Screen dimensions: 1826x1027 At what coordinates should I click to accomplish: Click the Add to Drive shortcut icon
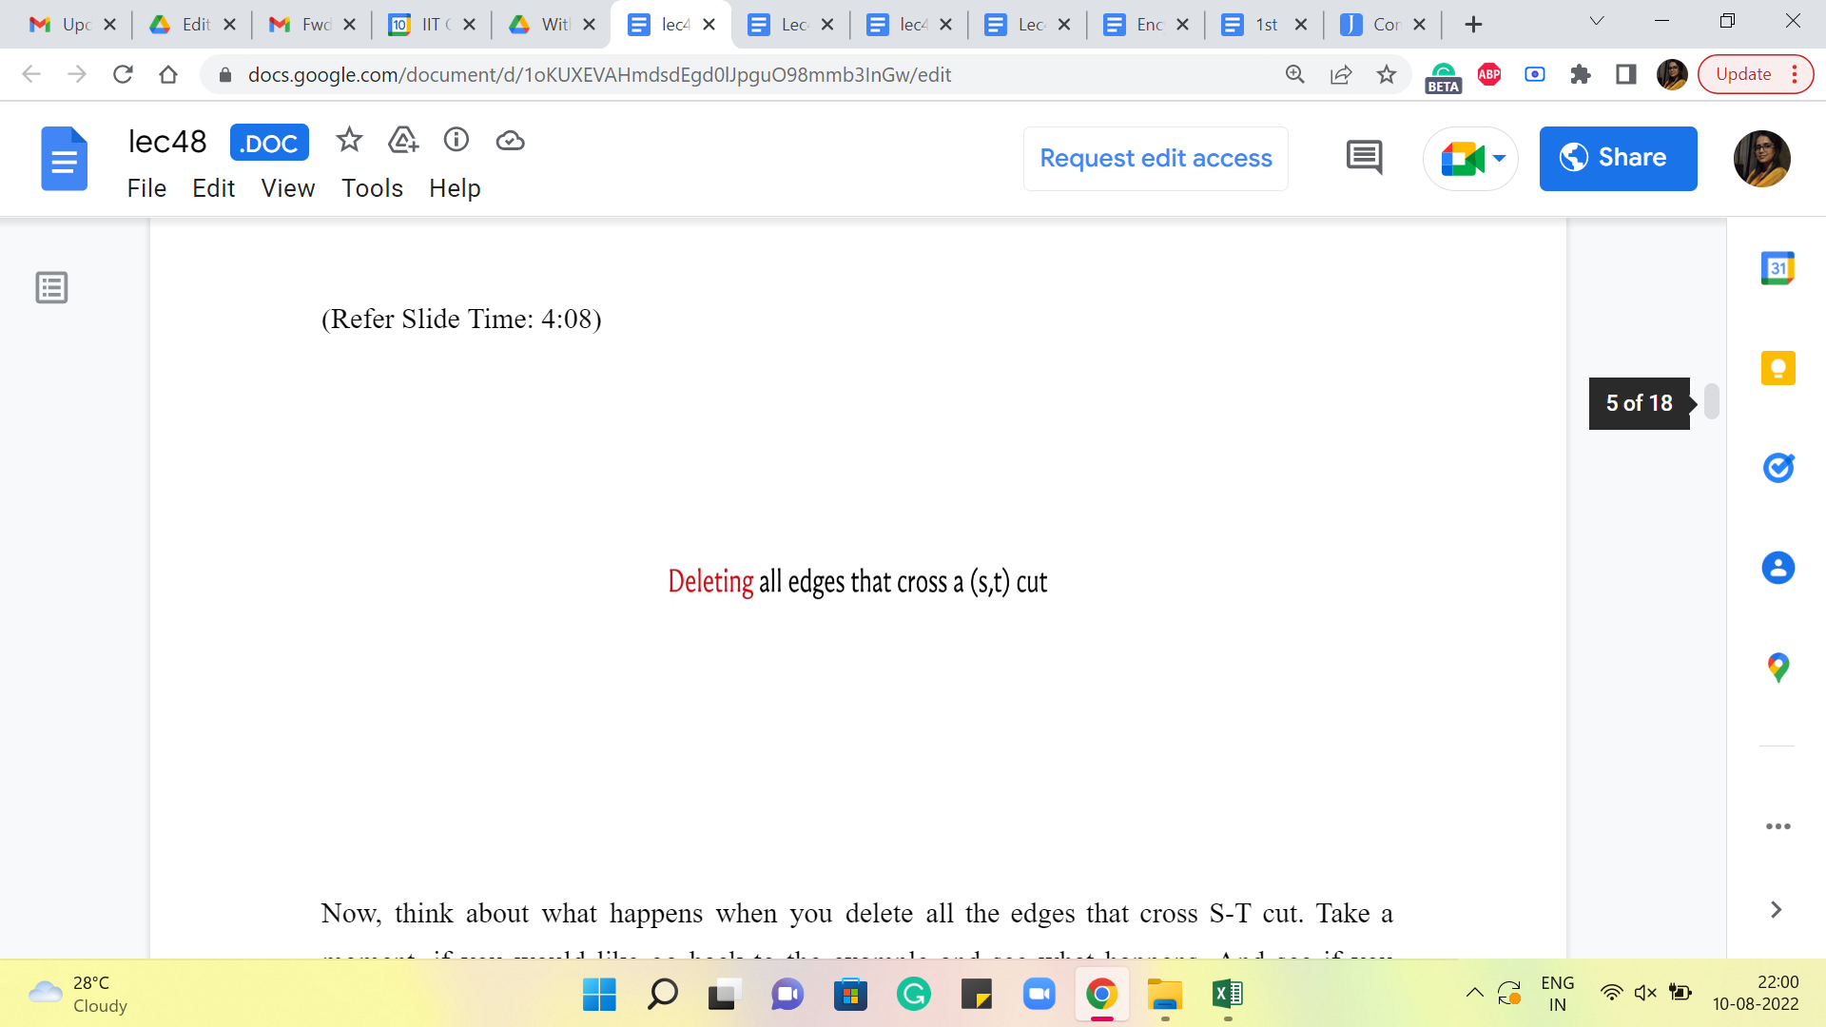[x=403, y=141]
